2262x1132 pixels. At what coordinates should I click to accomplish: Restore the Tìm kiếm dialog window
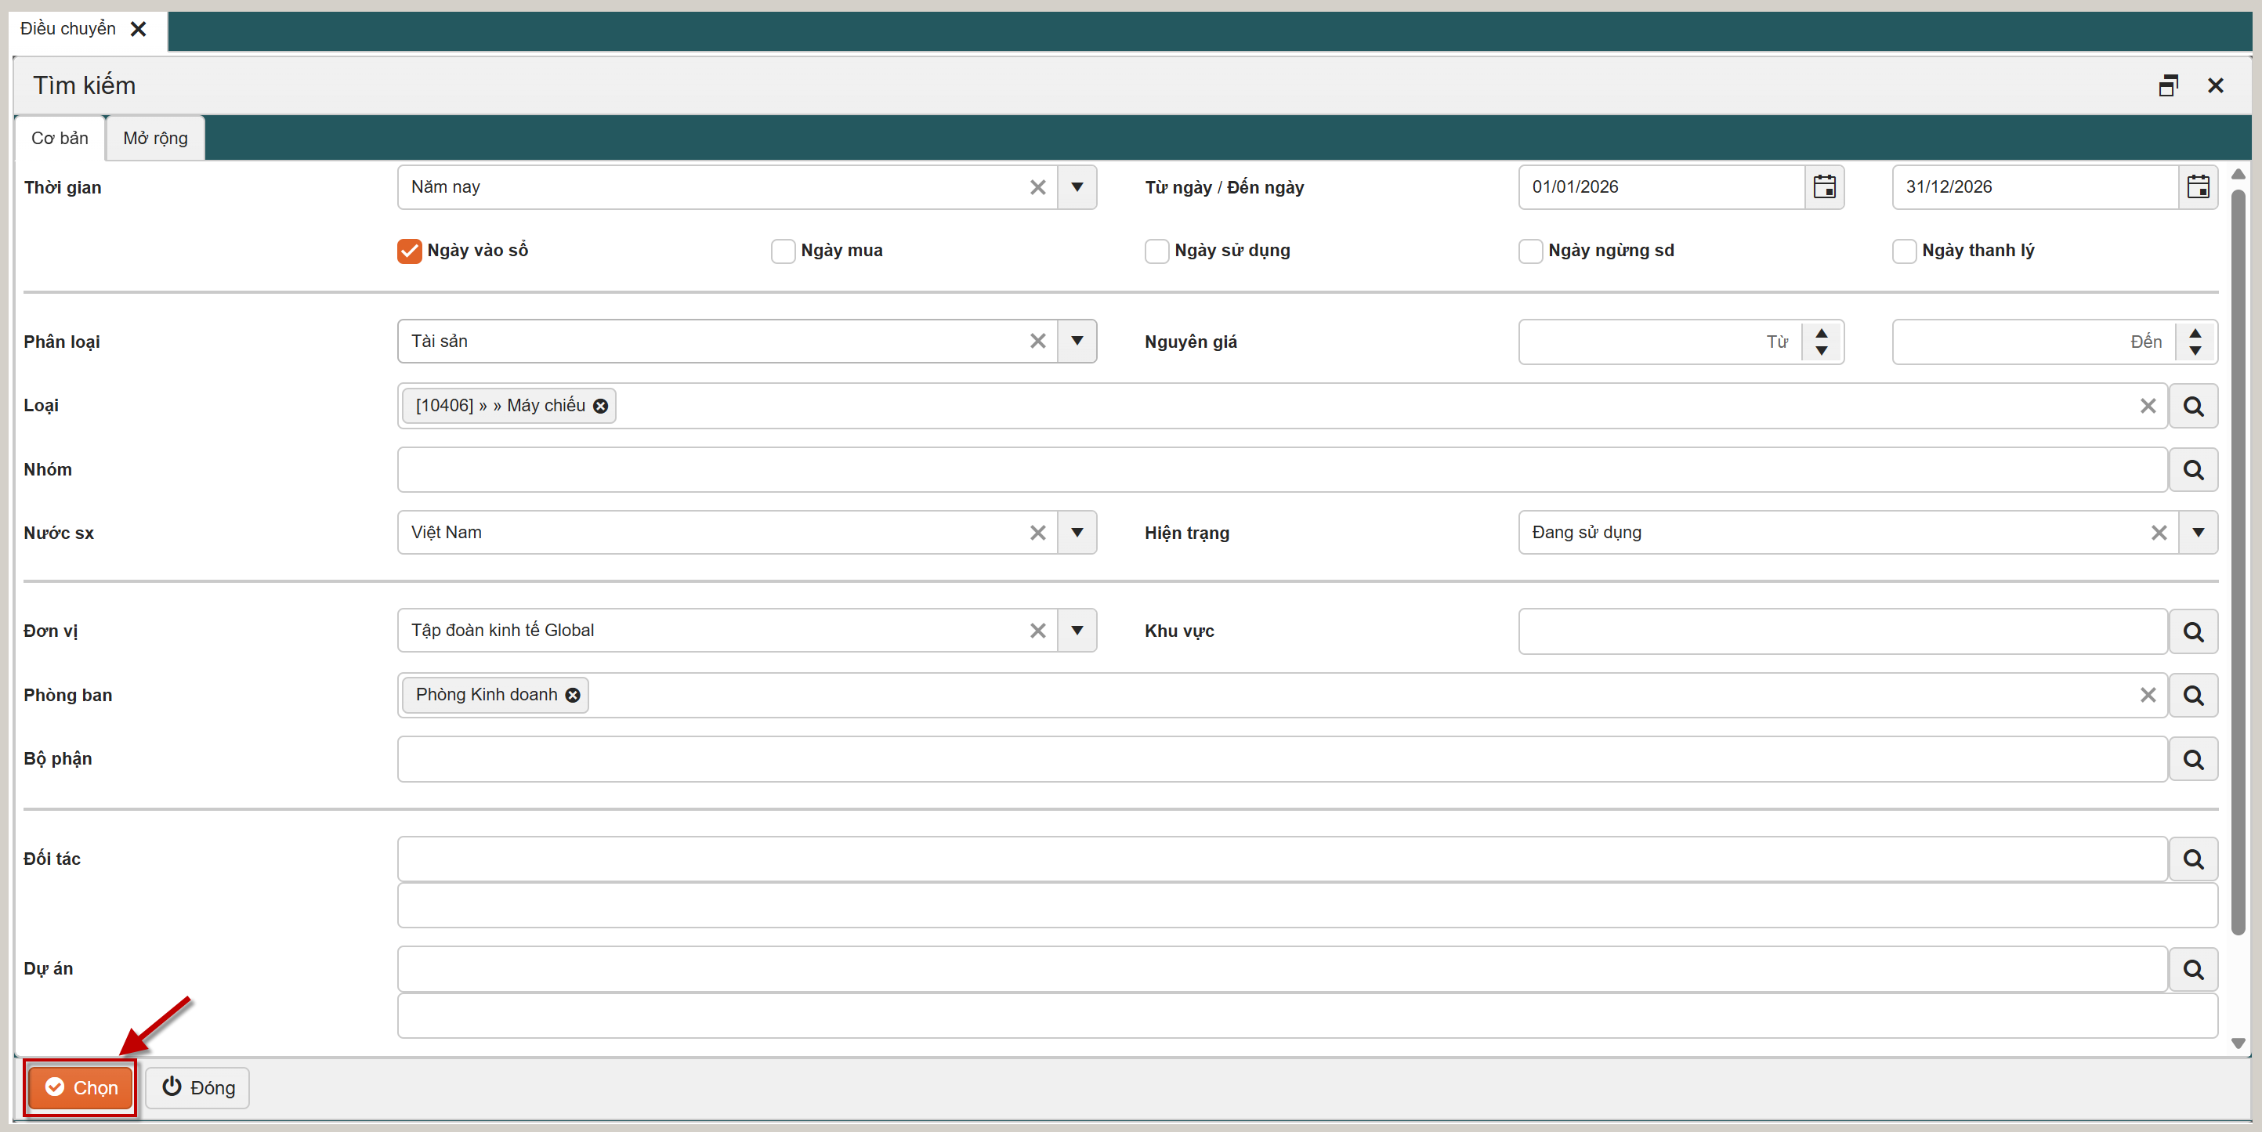point(2168,85)
